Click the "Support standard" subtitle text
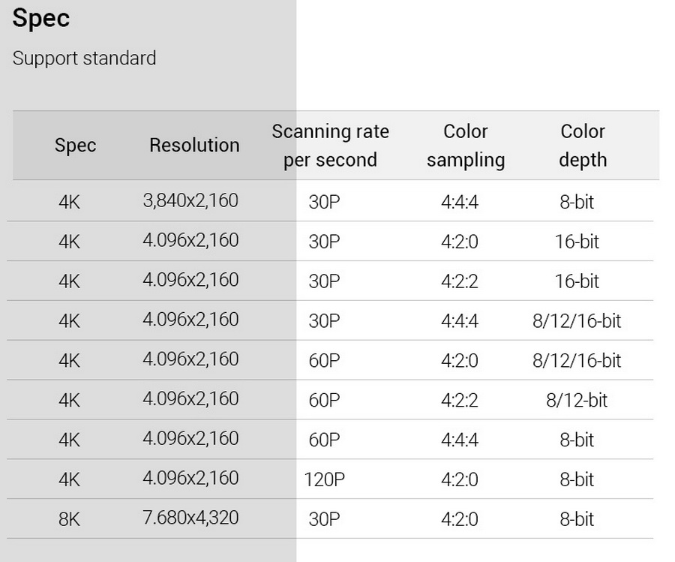This screenshot has width=675, height=562. pyautogui.click(x=84, y=58)
